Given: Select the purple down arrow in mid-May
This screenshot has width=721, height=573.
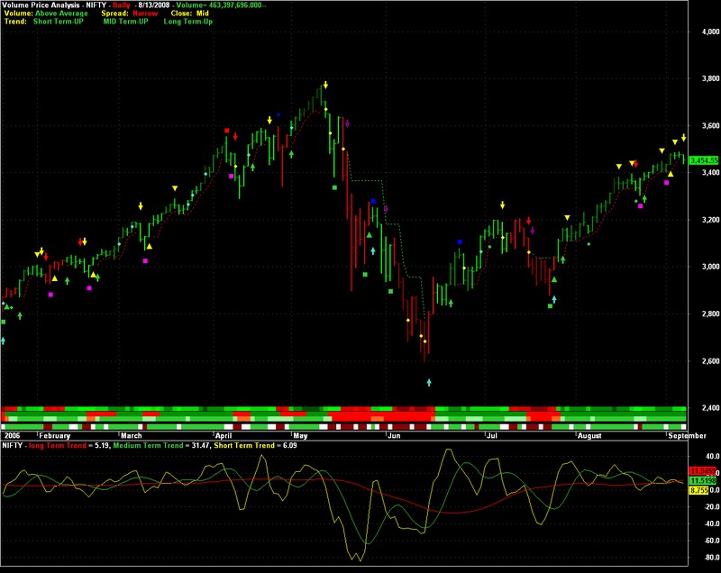Looking at the screenshot, I should tap(347, 123).
